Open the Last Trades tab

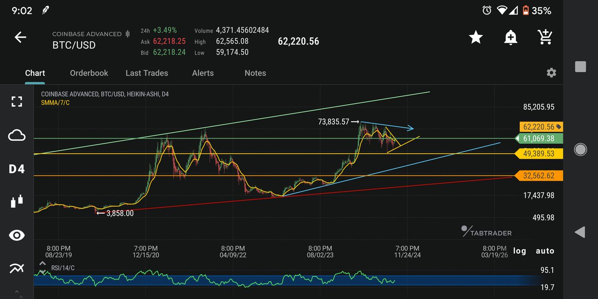click(x=147, y=73)
